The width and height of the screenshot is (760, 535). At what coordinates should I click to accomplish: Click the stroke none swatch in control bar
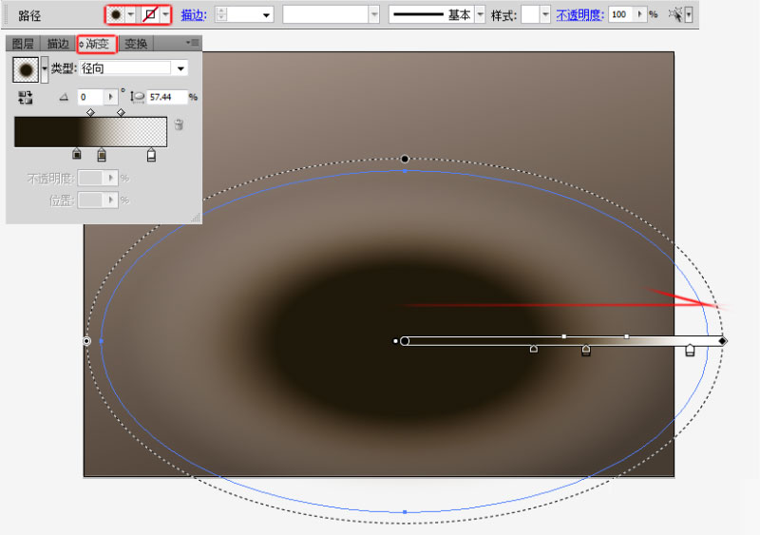pyautogui.click(x=151, y=15)
